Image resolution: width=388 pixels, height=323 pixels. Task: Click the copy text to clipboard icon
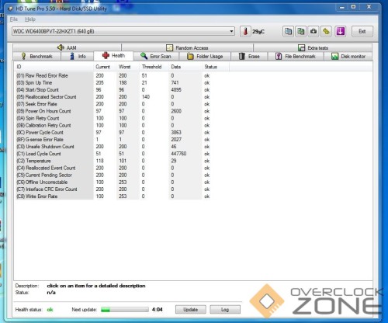288,32
